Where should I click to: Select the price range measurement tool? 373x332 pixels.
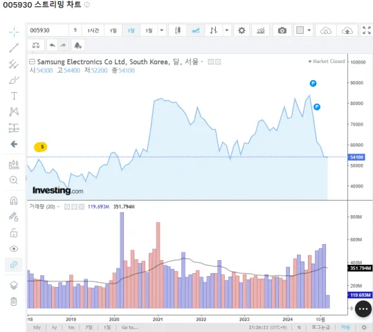point(14,128)
